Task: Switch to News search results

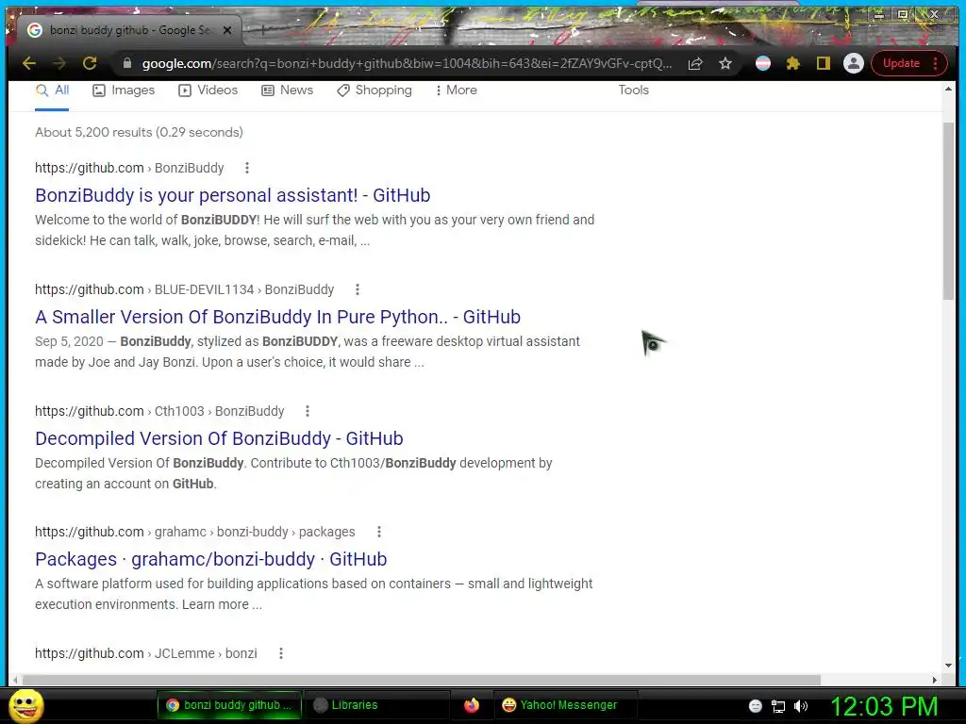Action: coord(287,90)
